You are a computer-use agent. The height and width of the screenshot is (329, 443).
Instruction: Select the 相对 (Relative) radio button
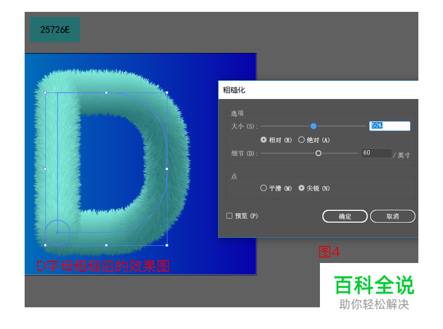click(x=264, y=139)
